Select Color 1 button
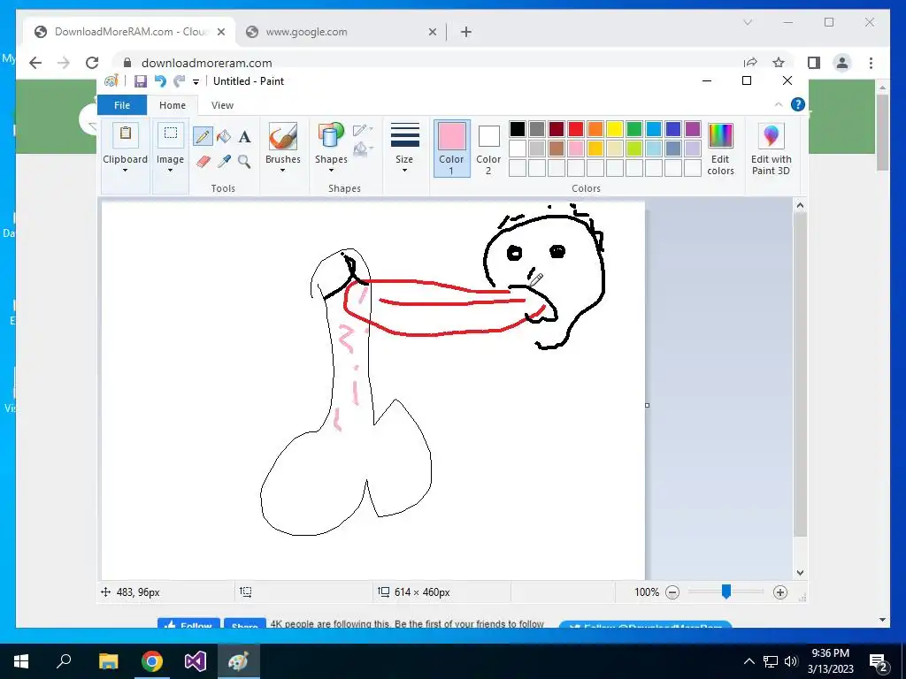 click(x=452, y=148)
